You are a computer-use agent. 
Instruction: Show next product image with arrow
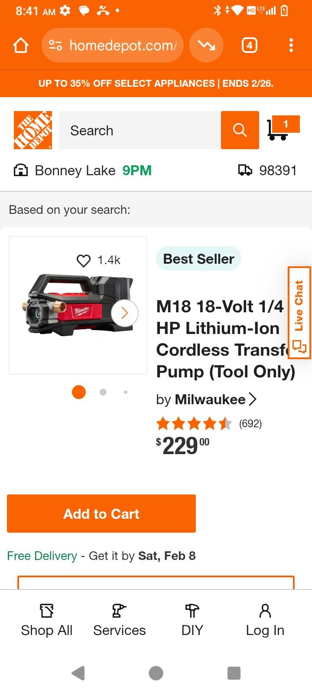125,313
